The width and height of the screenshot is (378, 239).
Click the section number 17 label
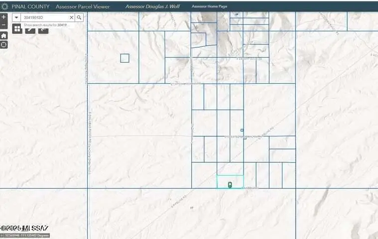(192, 208)
